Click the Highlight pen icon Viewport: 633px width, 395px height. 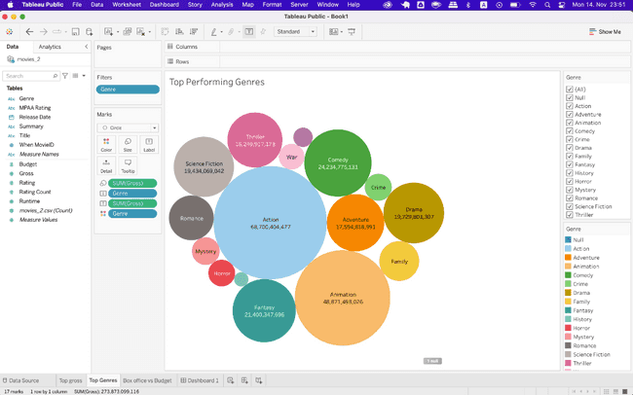214,31
